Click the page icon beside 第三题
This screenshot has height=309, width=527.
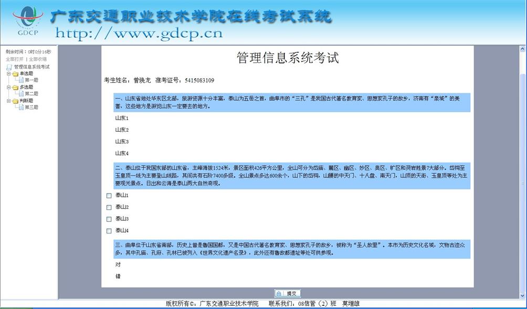click(x=21, y=107)
